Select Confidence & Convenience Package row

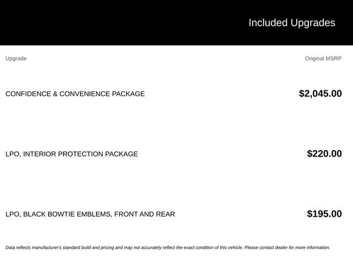(x=174, y=94)
